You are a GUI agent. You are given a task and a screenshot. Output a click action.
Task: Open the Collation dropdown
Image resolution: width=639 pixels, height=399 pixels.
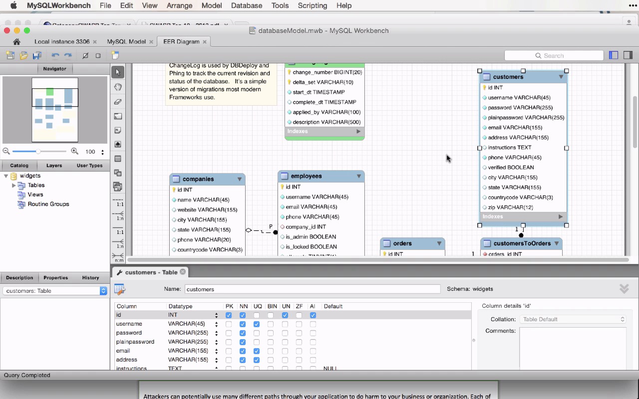click(x=573, y=319)
